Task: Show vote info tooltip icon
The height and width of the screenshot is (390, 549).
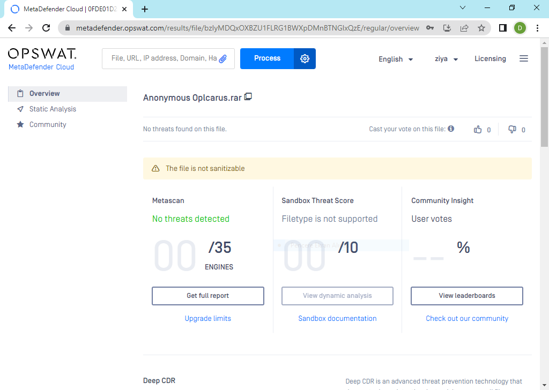Action: (x=451, y=129)
